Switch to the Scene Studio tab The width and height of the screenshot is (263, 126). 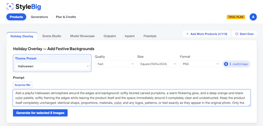coord(52,36)
